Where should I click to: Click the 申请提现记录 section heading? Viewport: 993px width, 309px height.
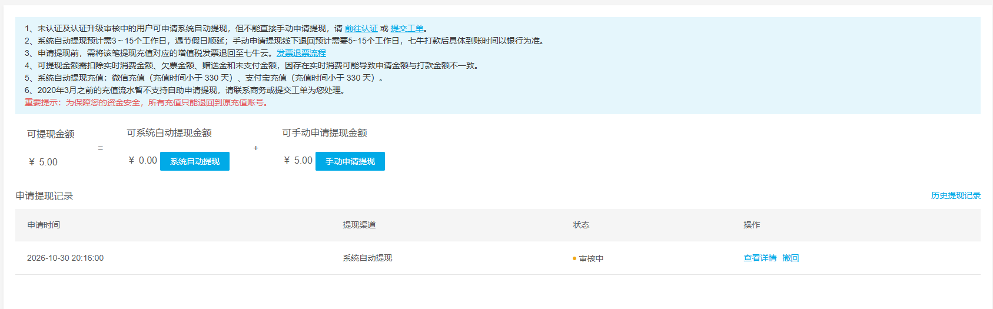click(44, 196)
